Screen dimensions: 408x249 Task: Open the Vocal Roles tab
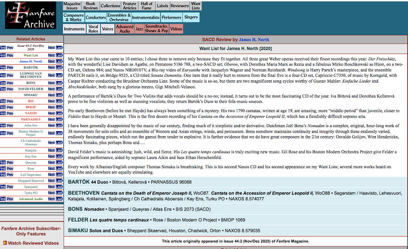pos(93,29)
